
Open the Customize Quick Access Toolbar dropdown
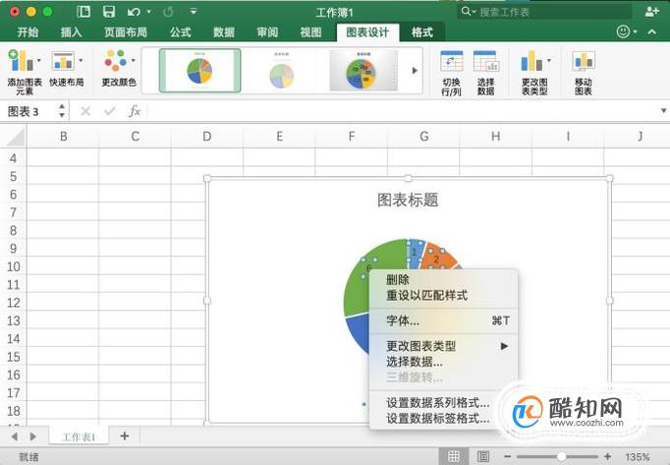[x=194, y=12]
